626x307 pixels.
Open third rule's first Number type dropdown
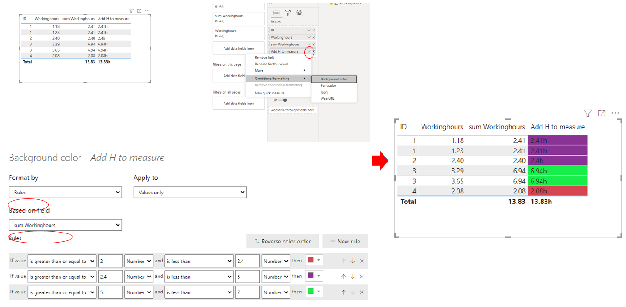[139, 292]
